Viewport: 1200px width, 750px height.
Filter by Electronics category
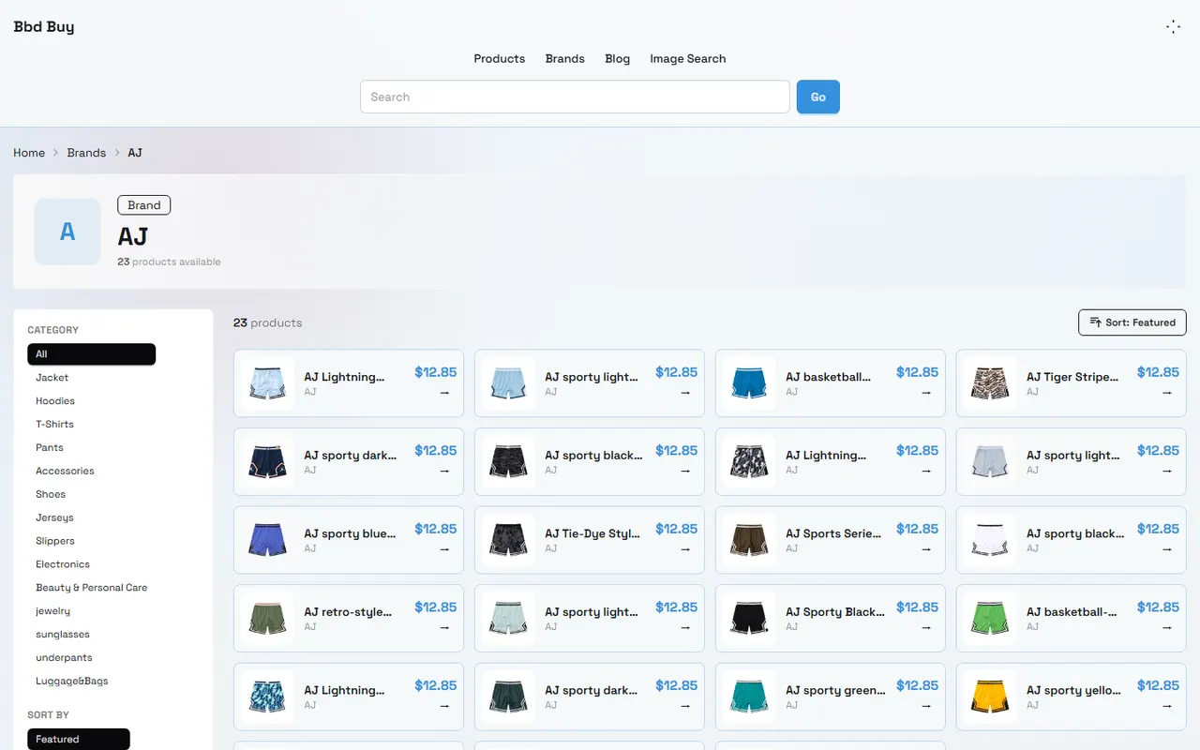[63, 564]
